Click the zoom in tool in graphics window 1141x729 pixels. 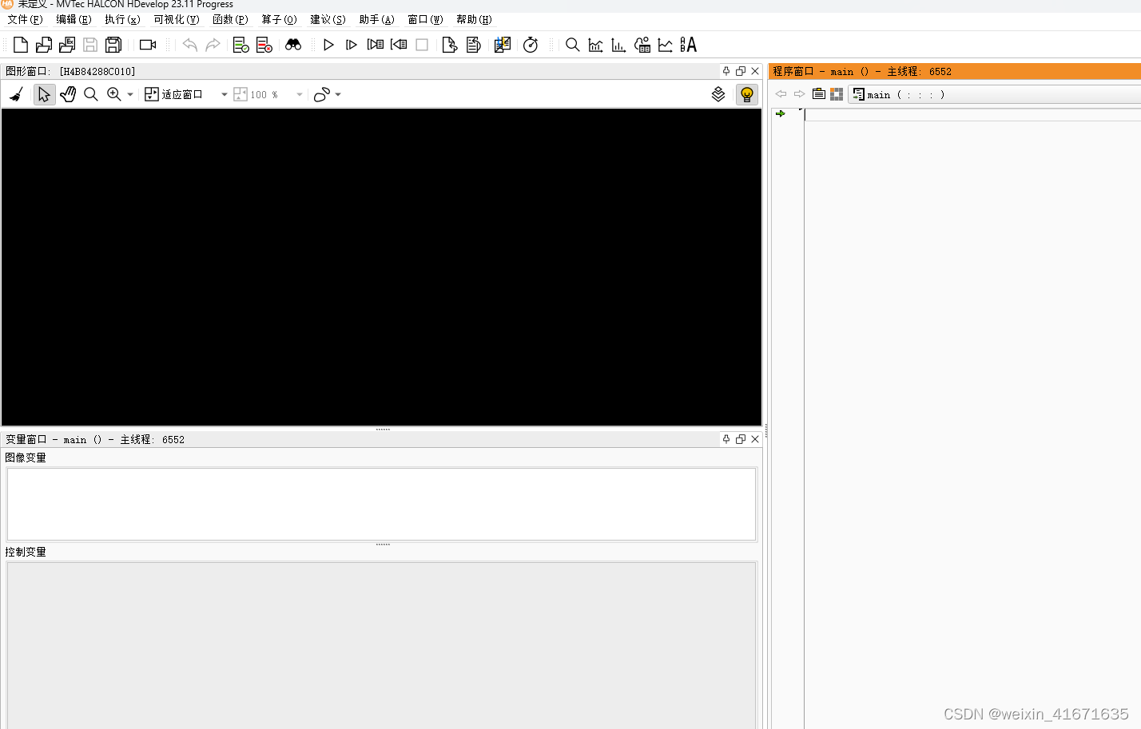pos(114,94)
